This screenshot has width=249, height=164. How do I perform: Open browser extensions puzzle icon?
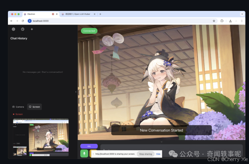click(222, 21)
